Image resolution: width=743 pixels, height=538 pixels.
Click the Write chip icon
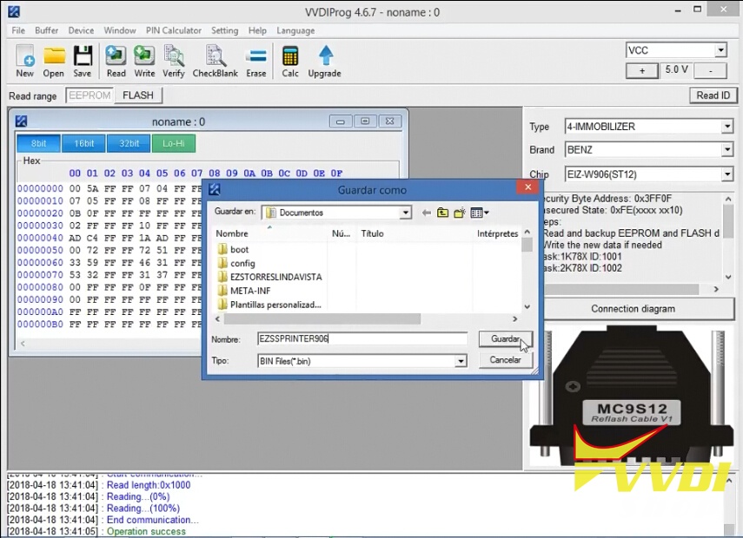144,61
